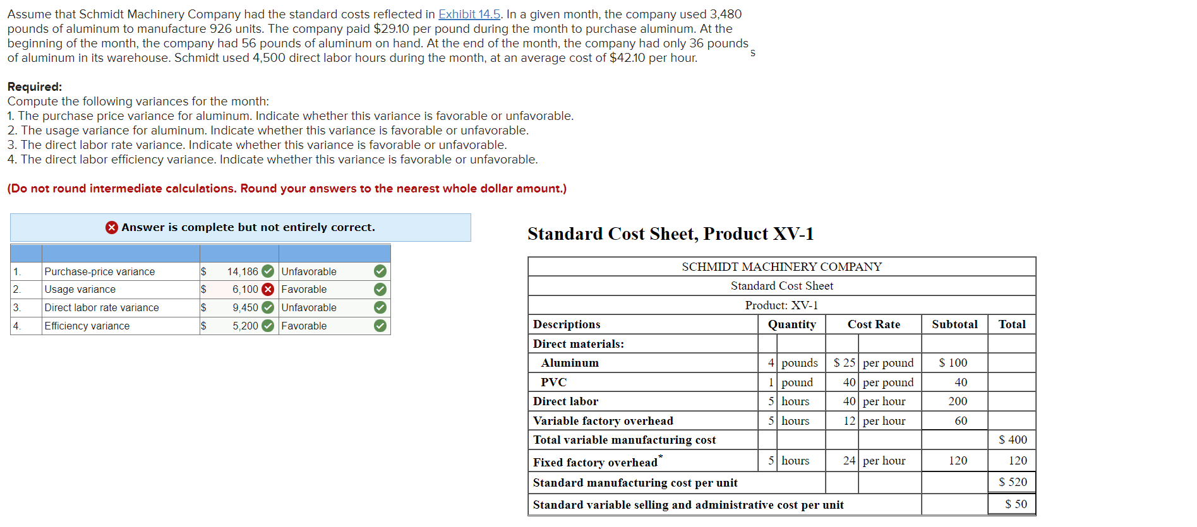The image size is (1197, 527).
Task: Click green check in Purchase-price Unfavorable cell
Action: click(380, 271)
